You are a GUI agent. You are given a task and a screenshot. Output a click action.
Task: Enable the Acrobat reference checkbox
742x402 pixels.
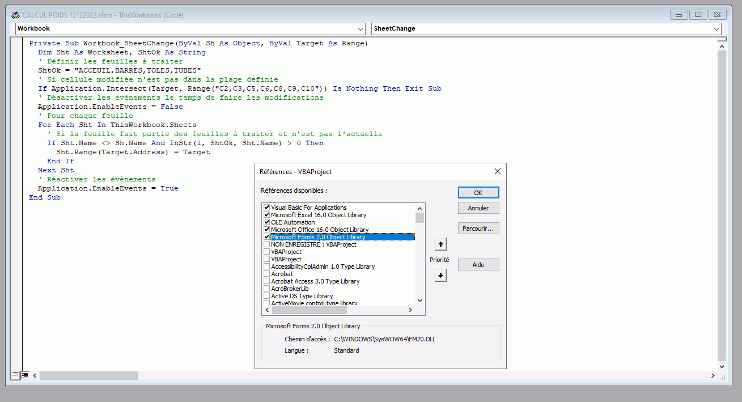[x=267, y=274]
